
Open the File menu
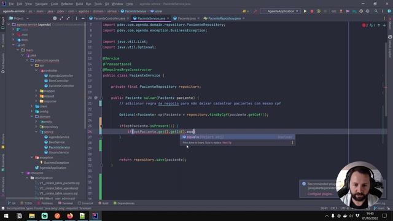(x=11, y=4)
